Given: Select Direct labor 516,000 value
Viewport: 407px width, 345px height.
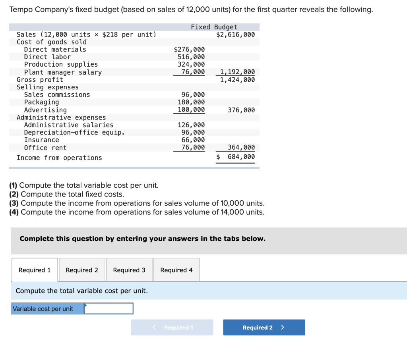Looking at the screenshot, I should pos(191,57).
